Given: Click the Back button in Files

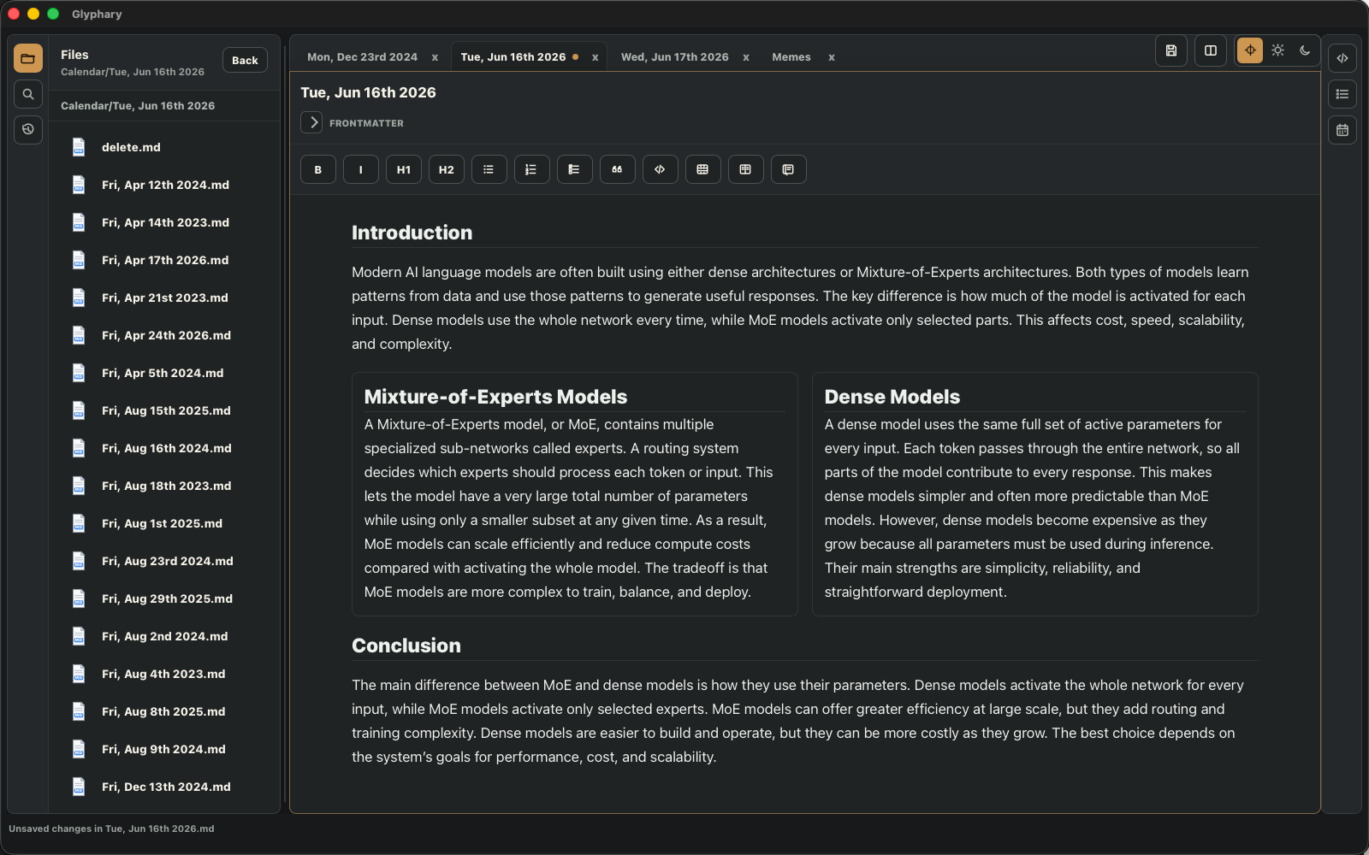Looking at the screenshot, I should [245, 60].
